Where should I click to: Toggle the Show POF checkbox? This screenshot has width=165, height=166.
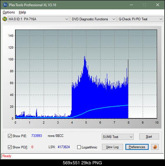coord(10,147)
